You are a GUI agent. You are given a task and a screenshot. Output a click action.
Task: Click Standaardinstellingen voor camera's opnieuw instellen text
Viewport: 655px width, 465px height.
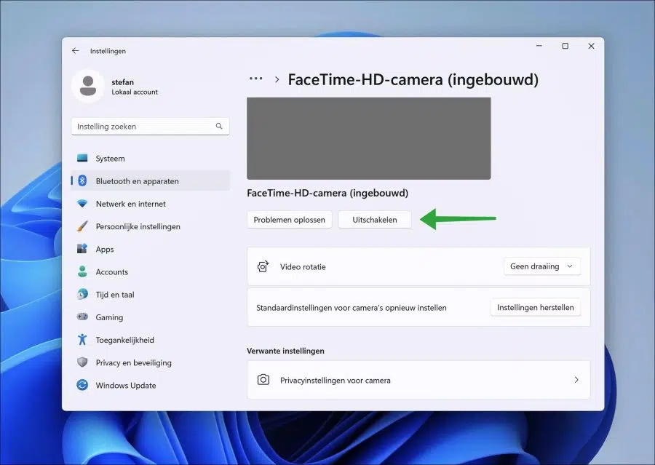click(352, 308)
